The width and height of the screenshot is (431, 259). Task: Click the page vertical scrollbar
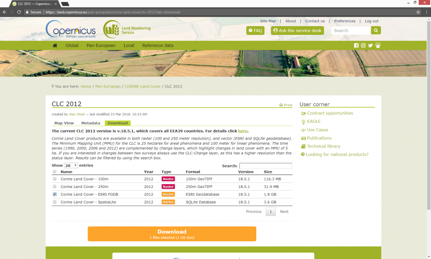[429, 115]
